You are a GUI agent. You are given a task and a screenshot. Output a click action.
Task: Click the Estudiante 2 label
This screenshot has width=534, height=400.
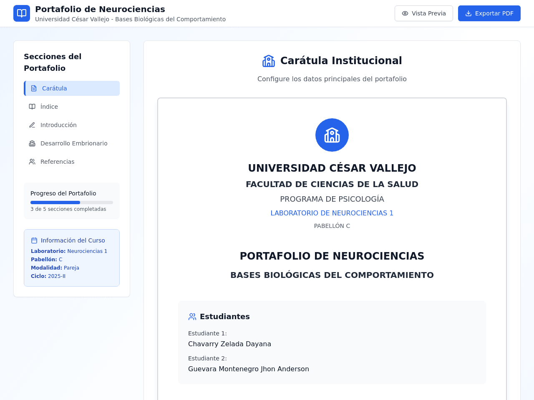point(207,358)
